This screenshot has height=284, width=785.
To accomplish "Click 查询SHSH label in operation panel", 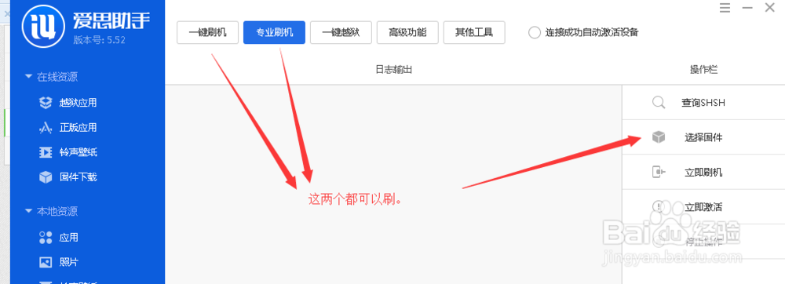I will [703, 103].
